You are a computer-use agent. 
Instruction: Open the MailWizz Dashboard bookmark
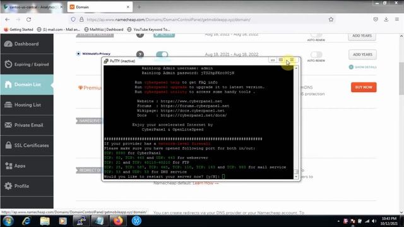tap(104, 30)
